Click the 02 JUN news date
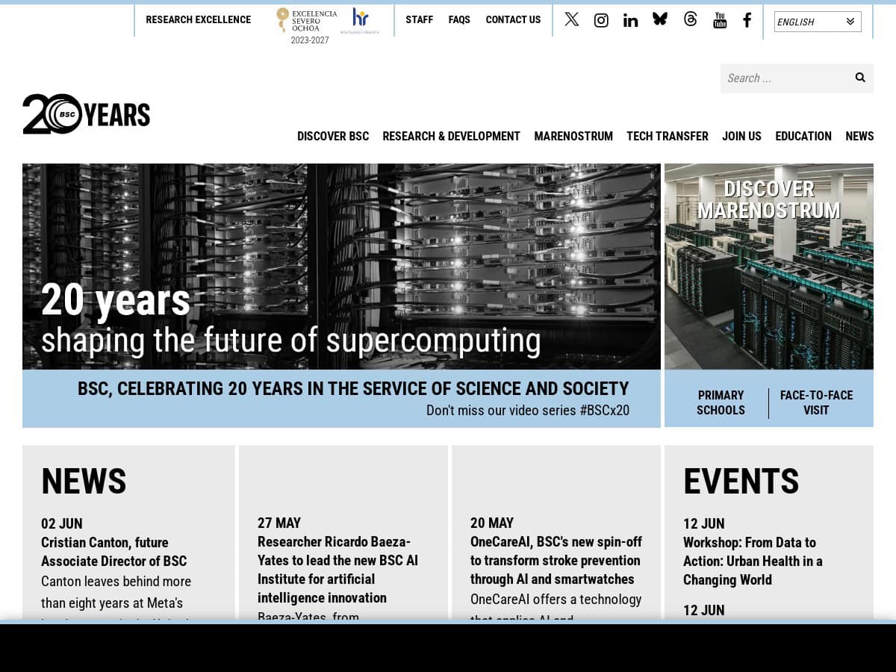 [62, 523]
